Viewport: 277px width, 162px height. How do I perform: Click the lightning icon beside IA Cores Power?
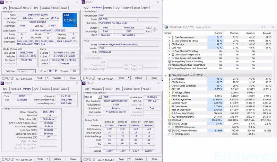point(170,103)
